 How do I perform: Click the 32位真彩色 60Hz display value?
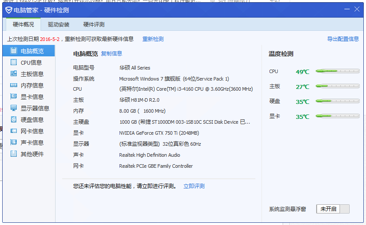(x=160, y=144)
